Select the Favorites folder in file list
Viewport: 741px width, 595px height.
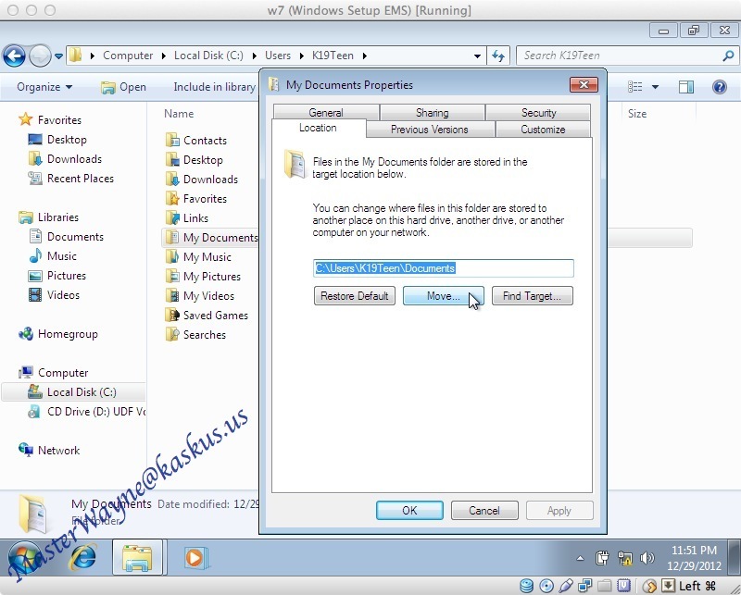[x=196, y=198]
